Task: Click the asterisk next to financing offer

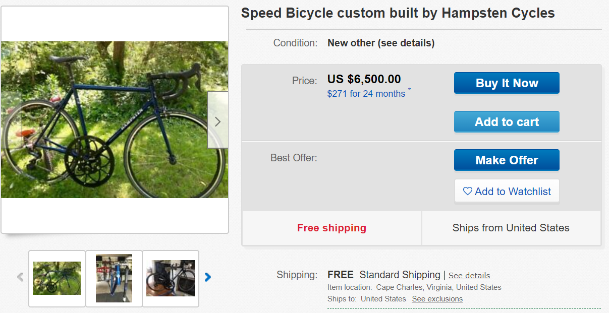Action: point(409,90)
